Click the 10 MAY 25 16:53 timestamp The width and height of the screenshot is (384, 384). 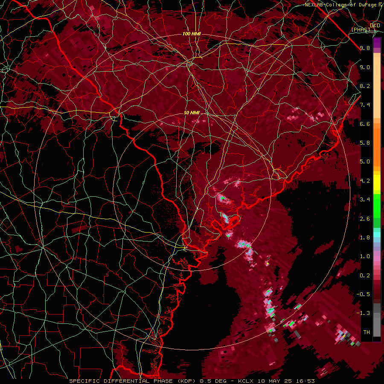click(x=285, y=381)
